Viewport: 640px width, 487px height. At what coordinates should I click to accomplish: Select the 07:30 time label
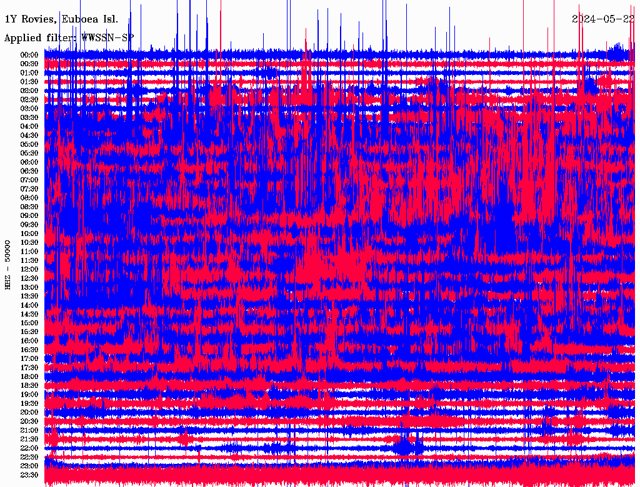tap(29, 189)
